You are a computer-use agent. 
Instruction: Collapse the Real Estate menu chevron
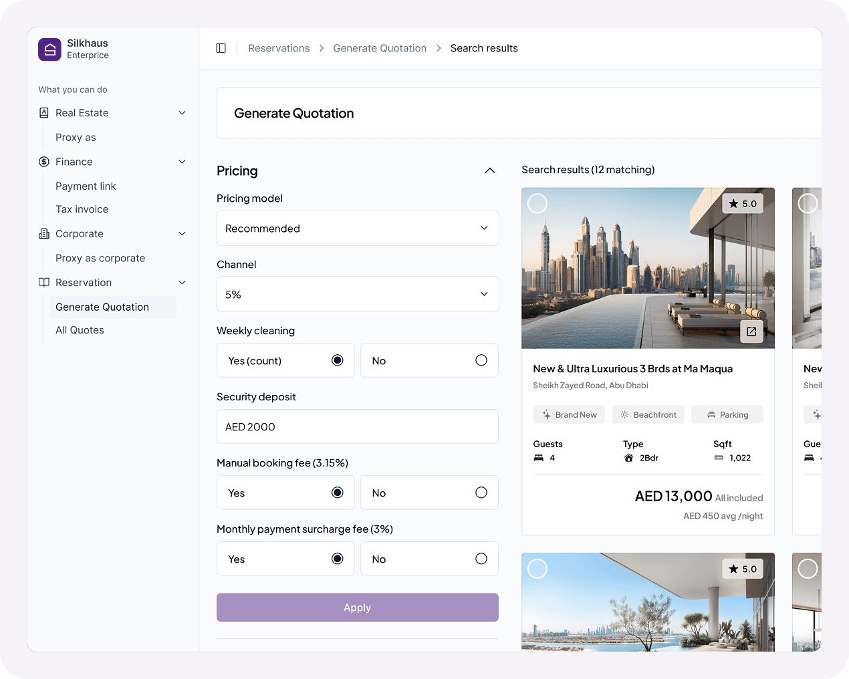pos(182,113)
